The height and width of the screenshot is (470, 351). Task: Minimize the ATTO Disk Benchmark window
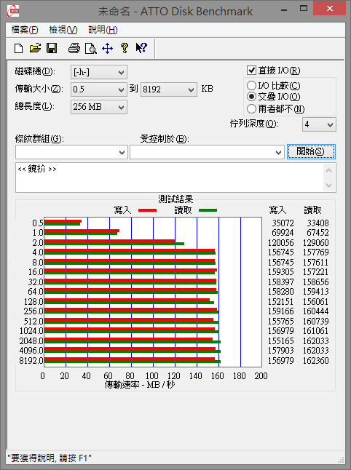284,9
